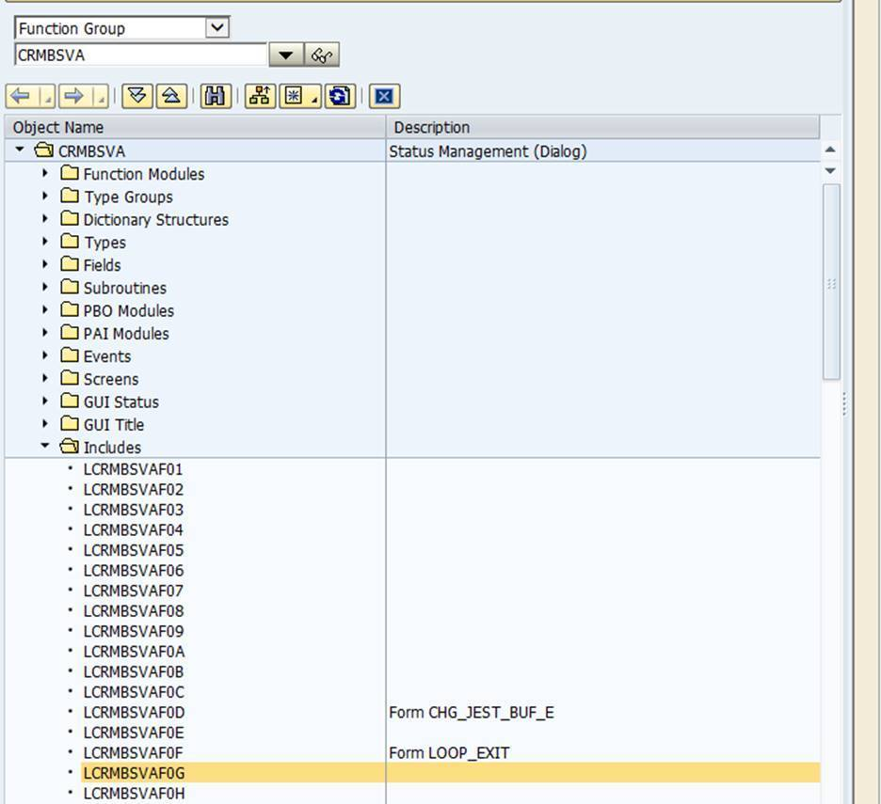Select include LCRMBSVAF0F
Screen dimensions: 881x804
pyautogui.click(x=133, y=753)
